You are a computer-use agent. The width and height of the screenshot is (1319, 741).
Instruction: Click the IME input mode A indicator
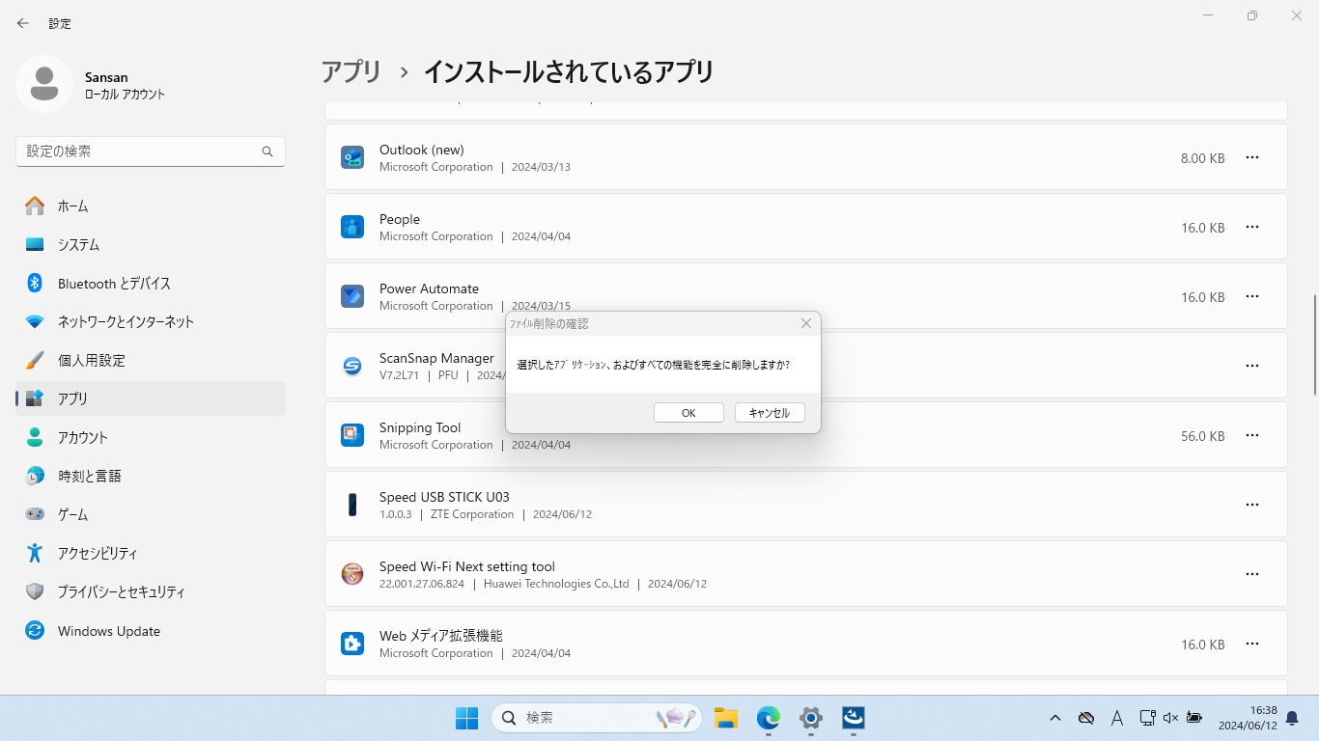1117,718
